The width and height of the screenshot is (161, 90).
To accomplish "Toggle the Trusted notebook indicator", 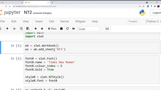I will click(133, 21).
